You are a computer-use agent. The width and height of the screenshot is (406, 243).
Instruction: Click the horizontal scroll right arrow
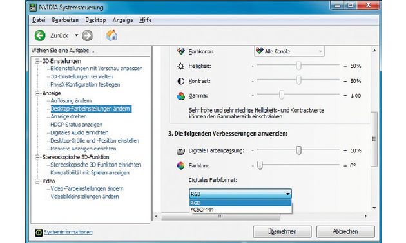365,216
